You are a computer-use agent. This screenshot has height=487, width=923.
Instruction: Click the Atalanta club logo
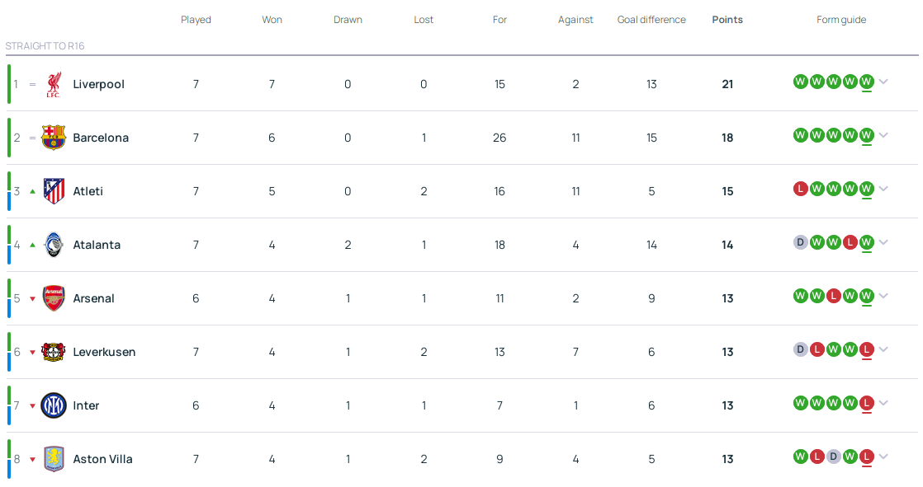pyautogui.click(x=54, y=245)
